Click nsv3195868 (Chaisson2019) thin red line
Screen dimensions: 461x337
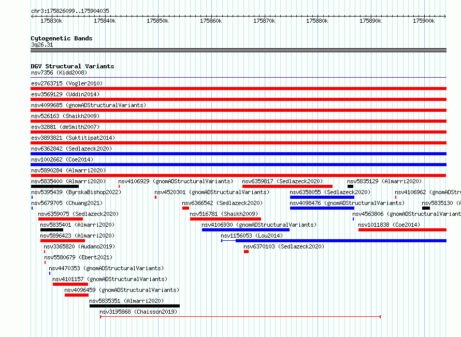pyautogui.click(x=240, y=317)
